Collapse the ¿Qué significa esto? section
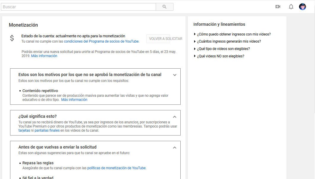This screenshot has height=179, width=315. pos(175,117)
